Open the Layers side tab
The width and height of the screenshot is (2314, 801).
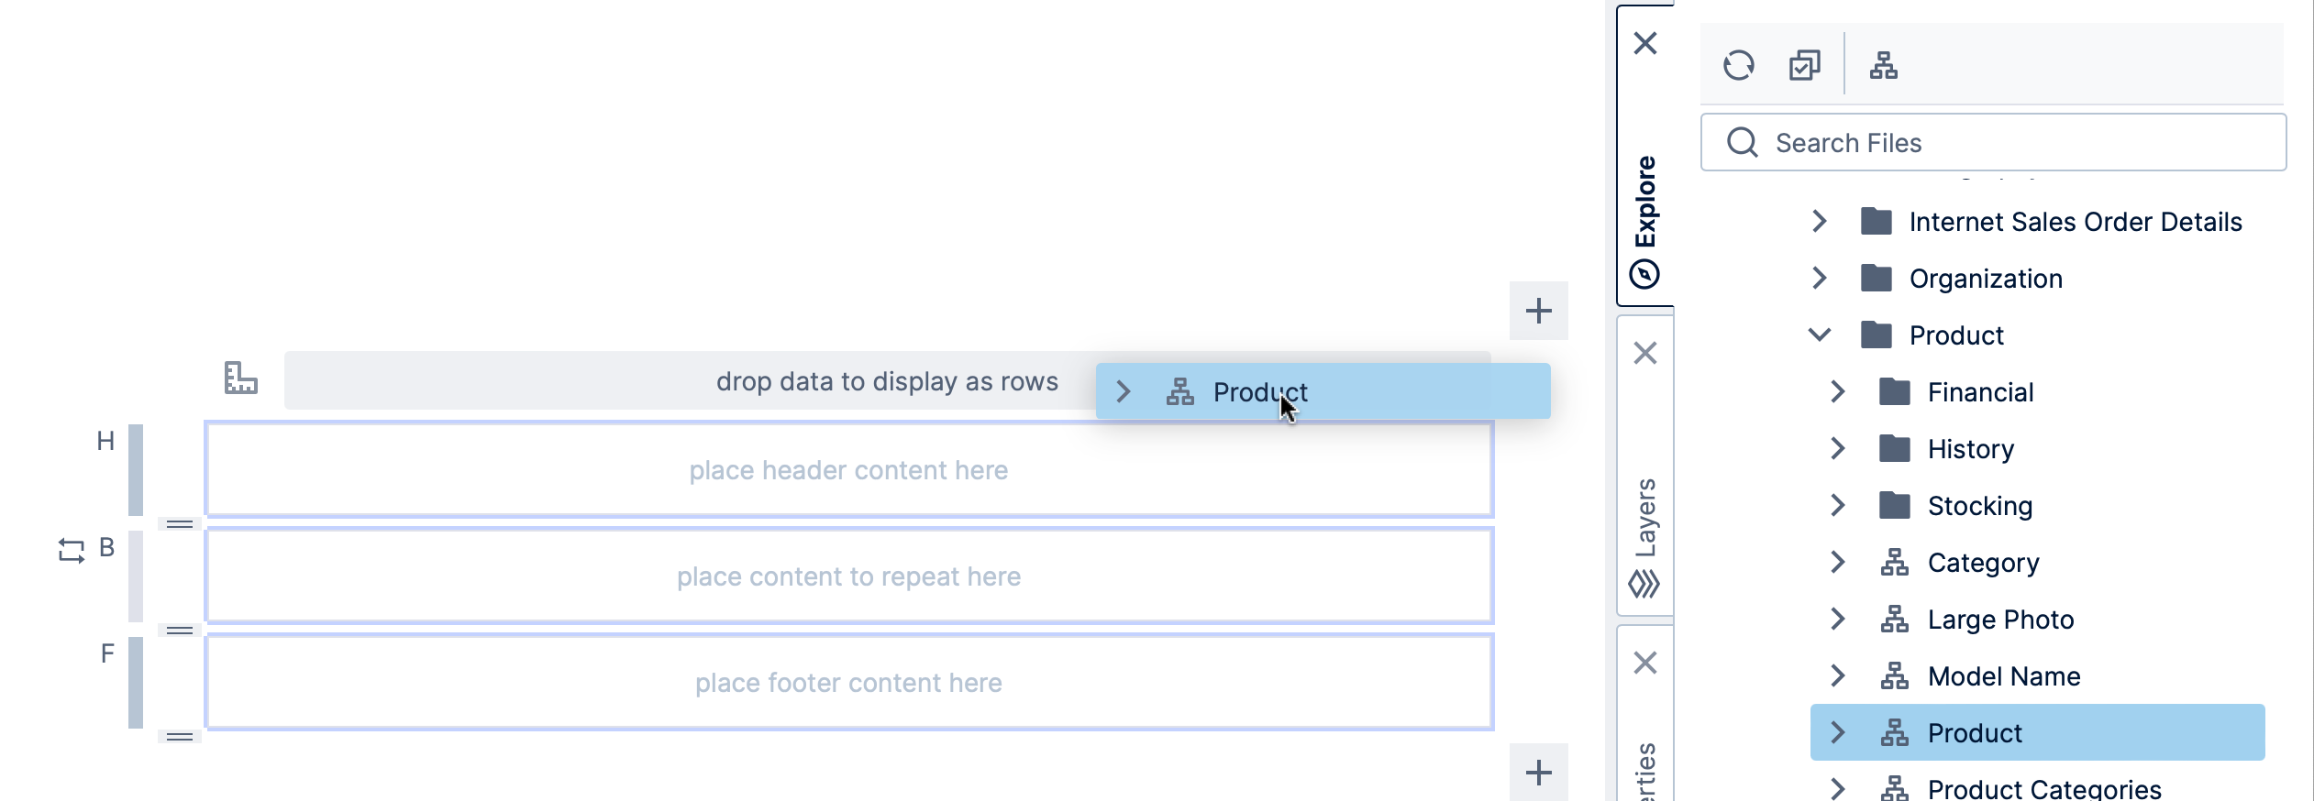click(1645, 518)
